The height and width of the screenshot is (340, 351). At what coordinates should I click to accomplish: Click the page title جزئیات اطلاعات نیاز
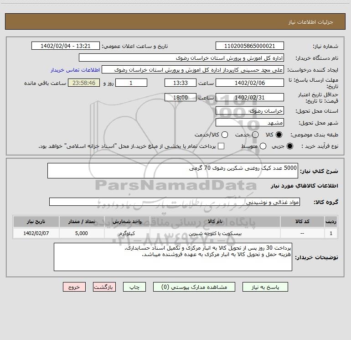(310, 22)
